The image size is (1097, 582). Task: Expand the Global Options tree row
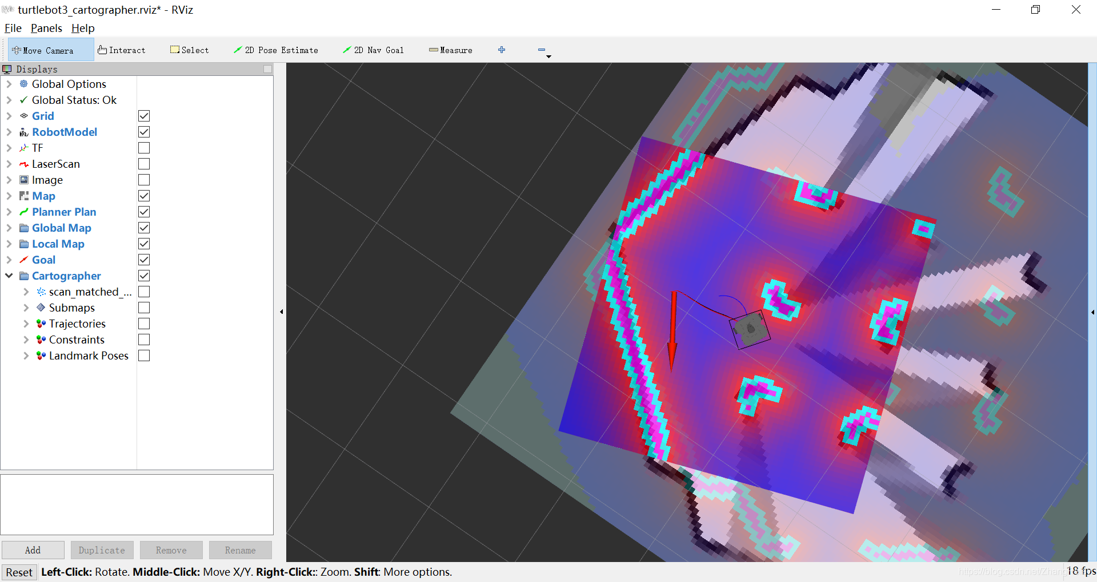pos(9,84)
